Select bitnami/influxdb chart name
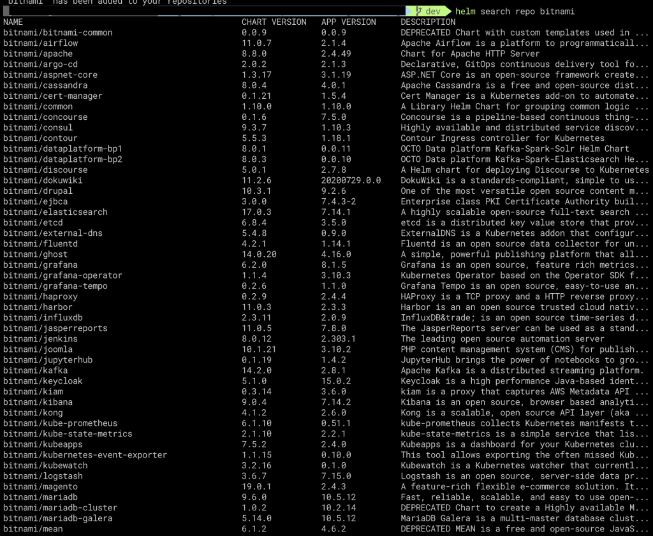The height and width of the screenshot is (536, 653). 43,317
